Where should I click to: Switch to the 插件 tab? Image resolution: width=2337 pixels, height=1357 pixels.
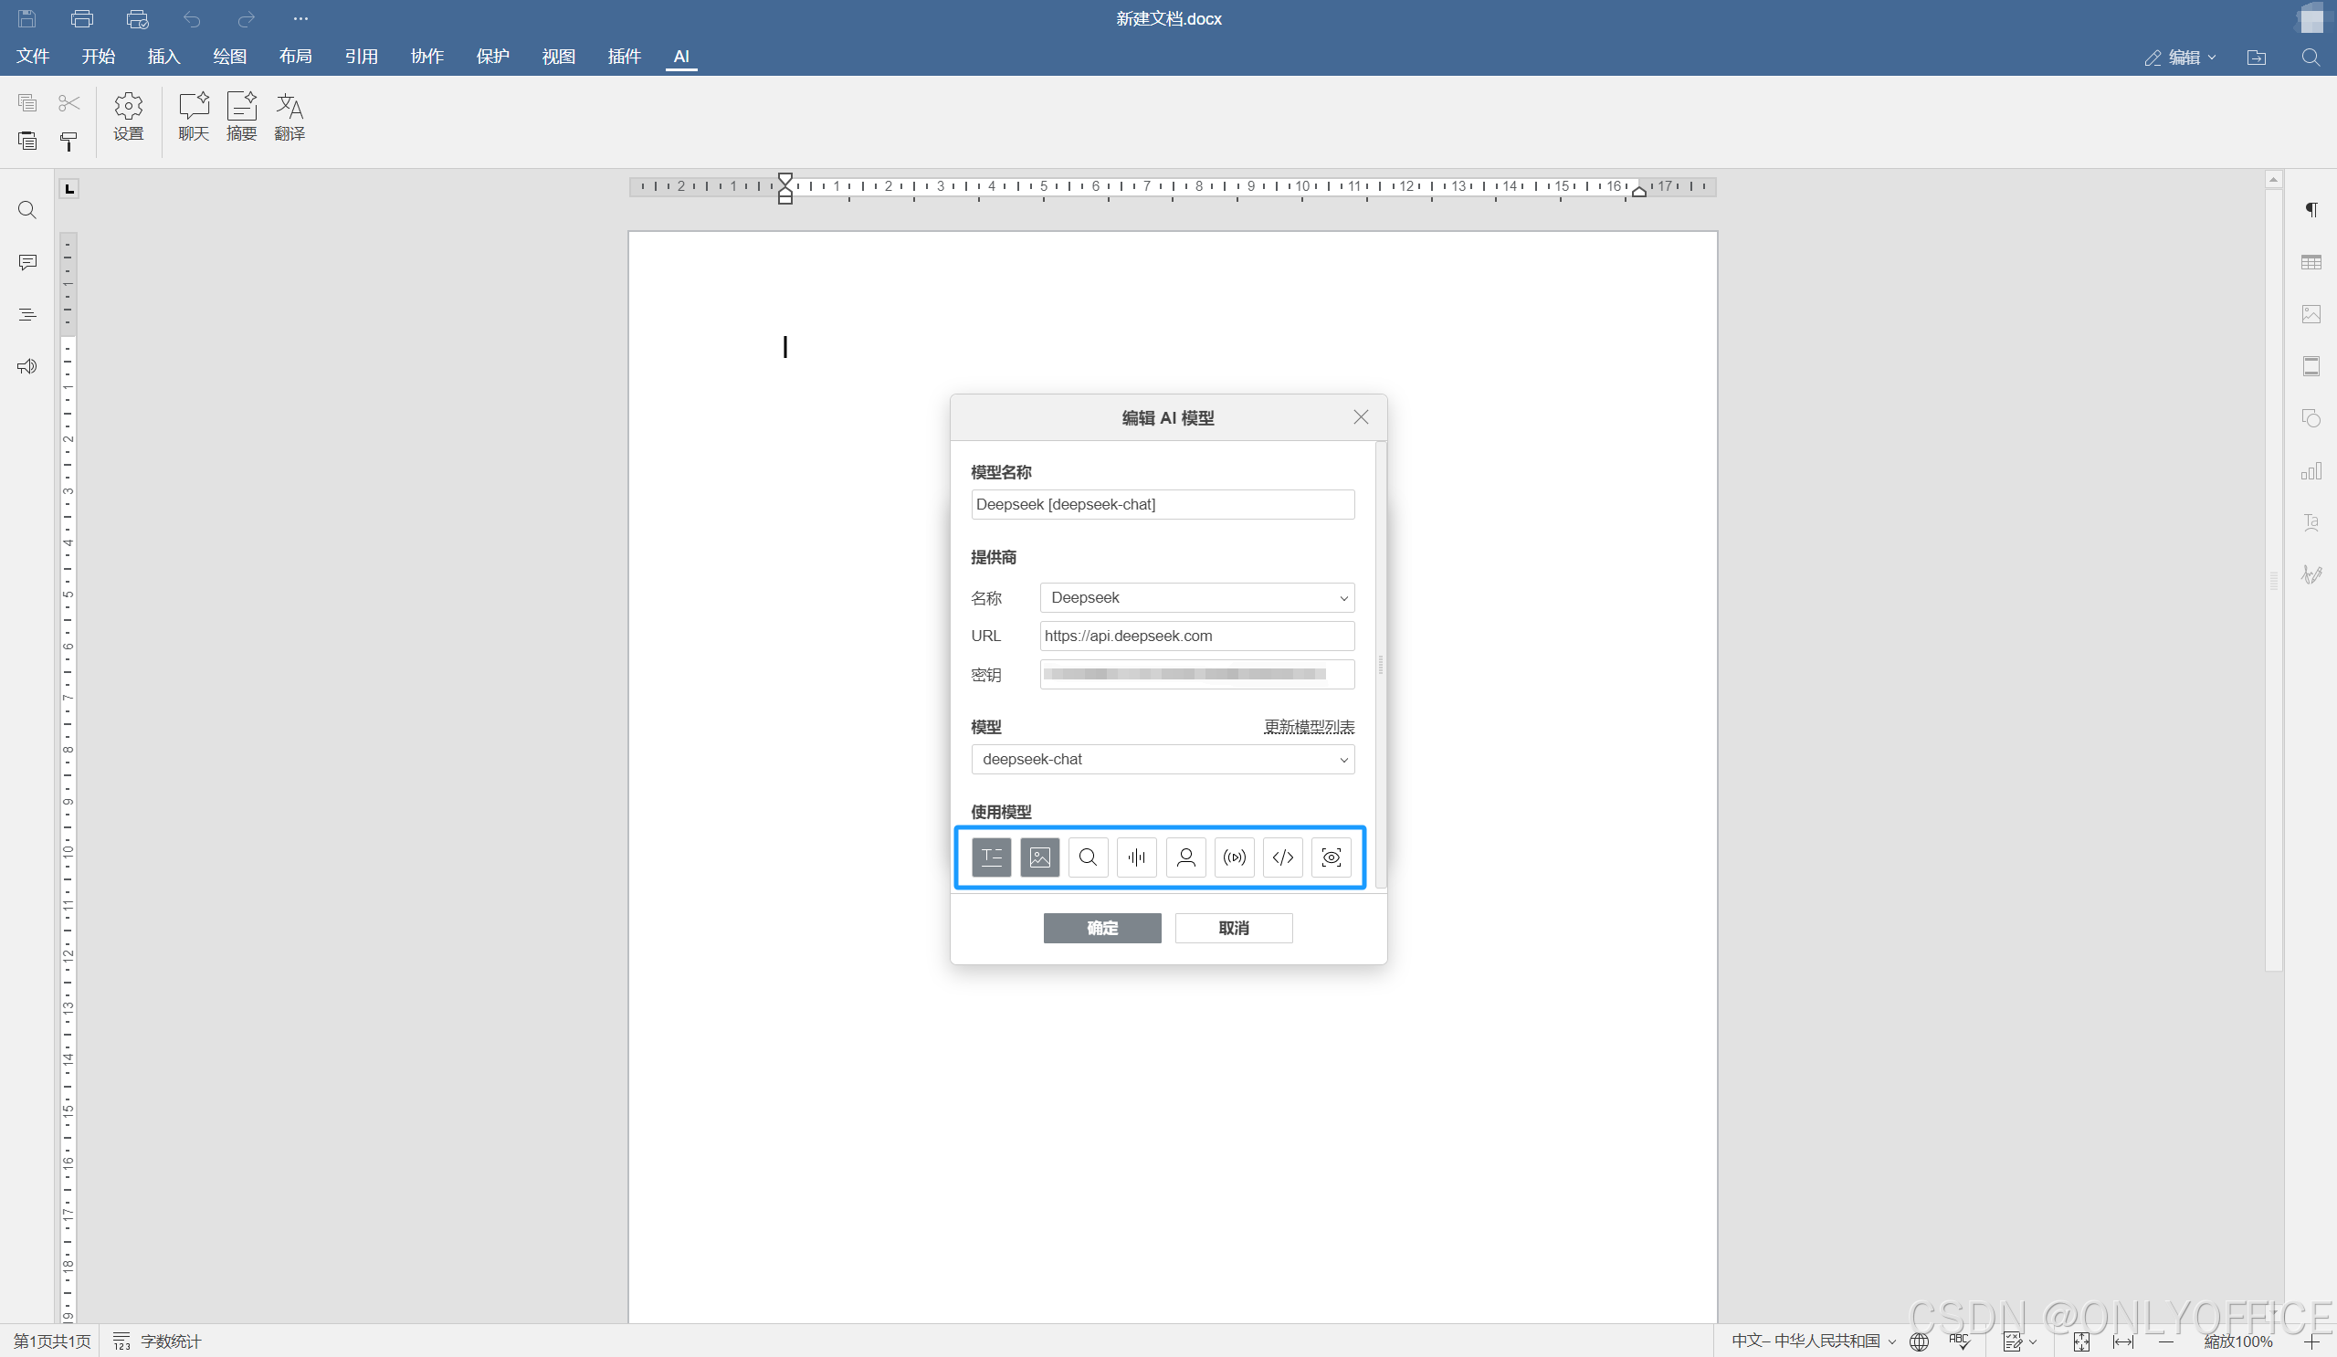pyautogui.click(x=624, y=57)
